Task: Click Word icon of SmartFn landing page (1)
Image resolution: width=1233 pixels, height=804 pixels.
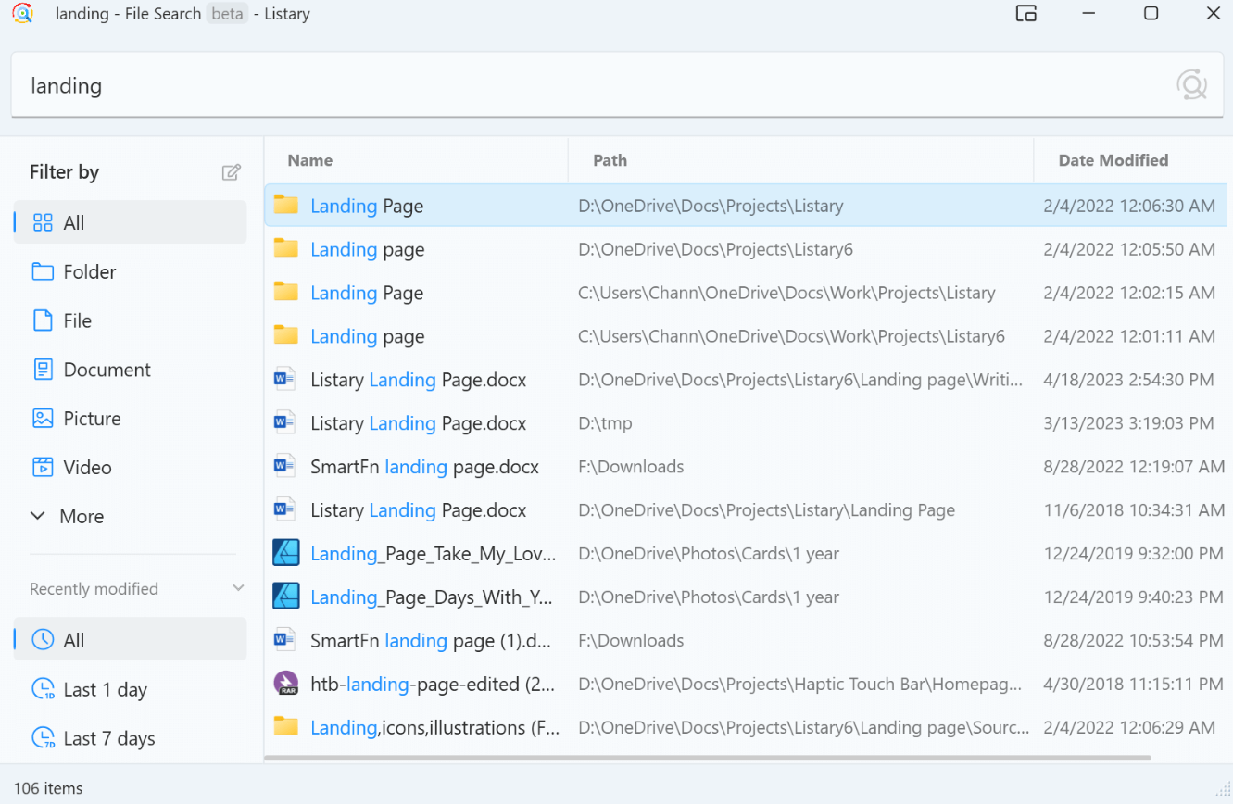Action: (x=284, y=640)
